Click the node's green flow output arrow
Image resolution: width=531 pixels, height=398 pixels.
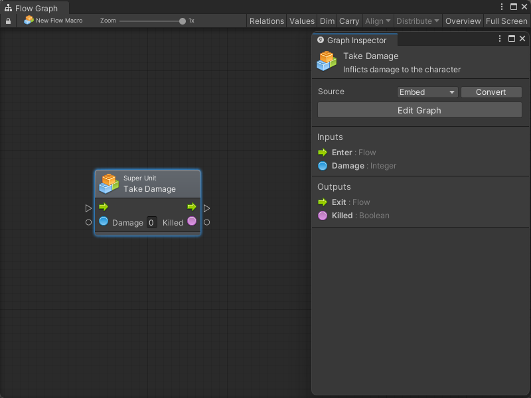click(192, 207)
